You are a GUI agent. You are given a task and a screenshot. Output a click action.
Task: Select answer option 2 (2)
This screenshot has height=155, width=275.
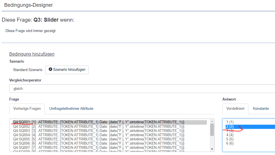point(230,126)
